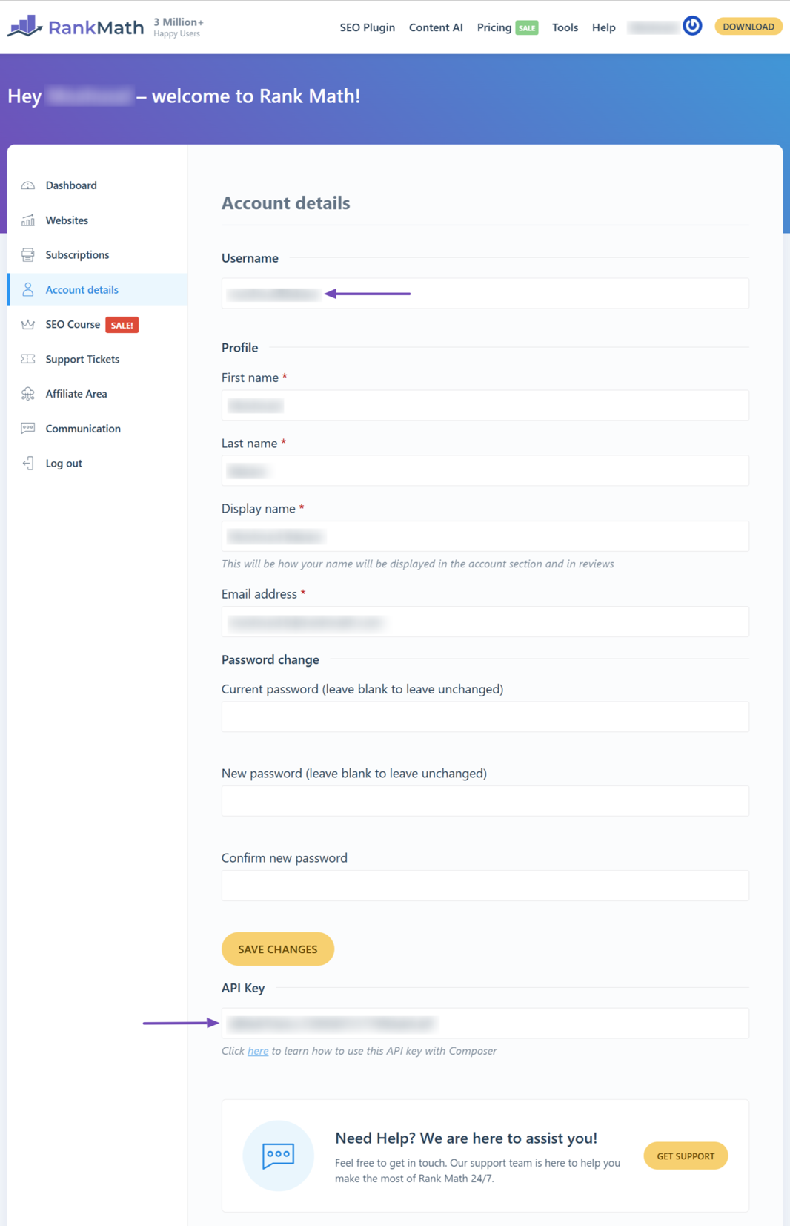Click the DOWNLOAD button

point(748,27)
